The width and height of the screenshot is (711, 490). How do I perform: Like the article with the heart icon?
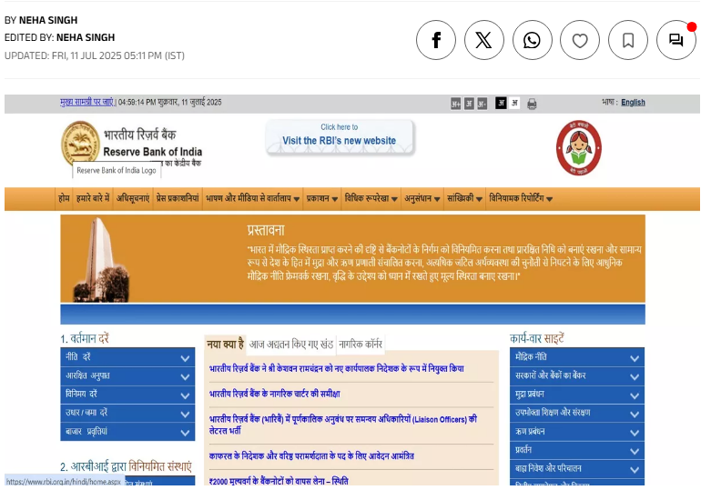(580, 40)
